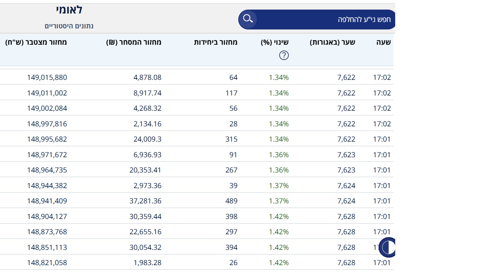Open the נתונים היסטוריים link

pos(69,26)
